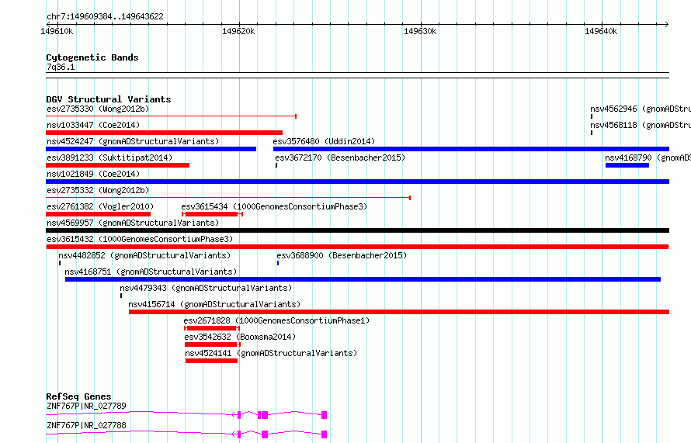Screen dimensions: 691x443
Task: Click the red bar under esv3891233
Action: coord(118,165)
